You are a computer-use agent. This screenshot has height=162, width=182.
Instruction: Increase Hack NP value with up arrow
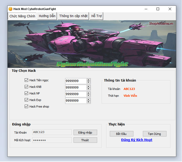click(x=89, y=93)
